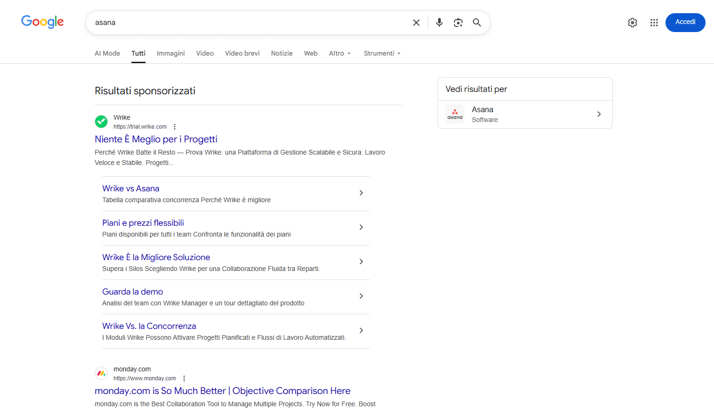The height and width of the screenshot is (410, 714).
Task: Click the Accedi sign-in button
Action: point(685,22)
